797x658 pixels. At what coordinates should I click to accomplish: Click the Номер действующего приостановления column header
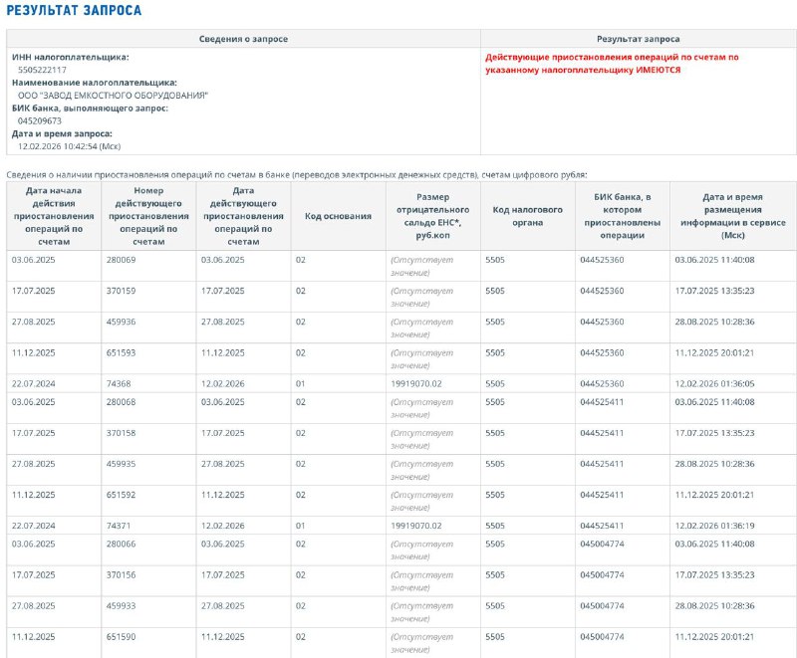click(147, 216)
